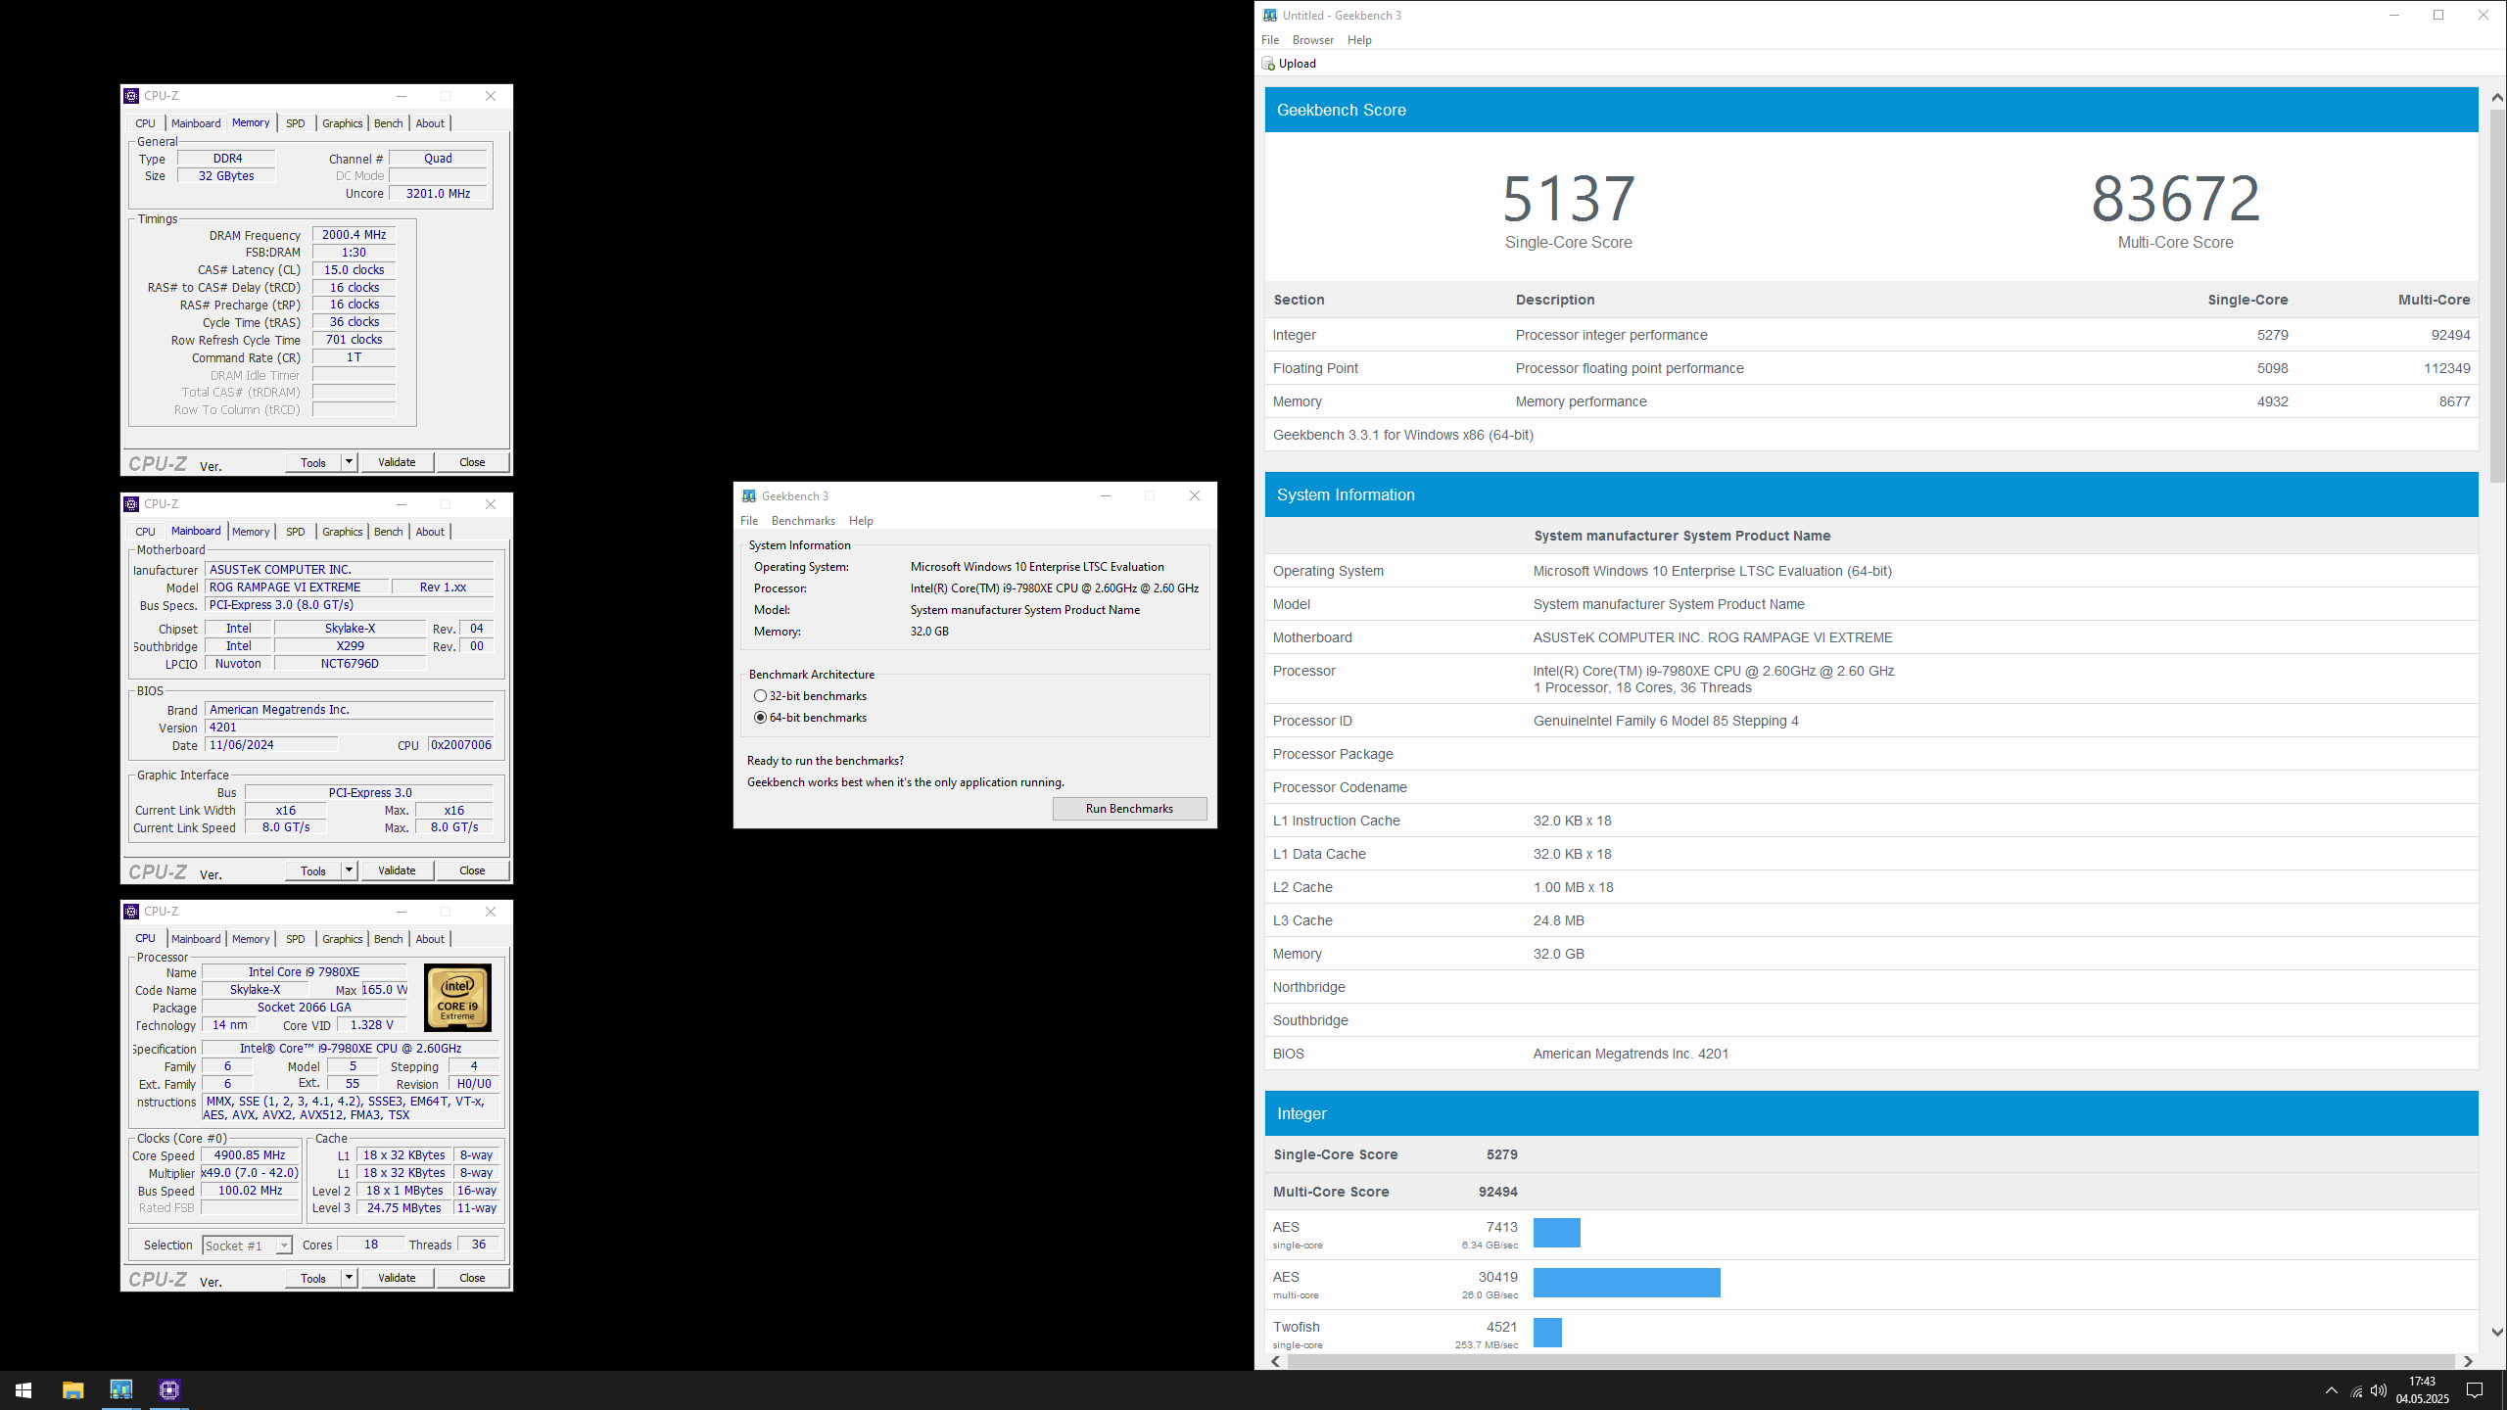Click the Geekbench 3 dialog title icon

[x=749, y=496]
